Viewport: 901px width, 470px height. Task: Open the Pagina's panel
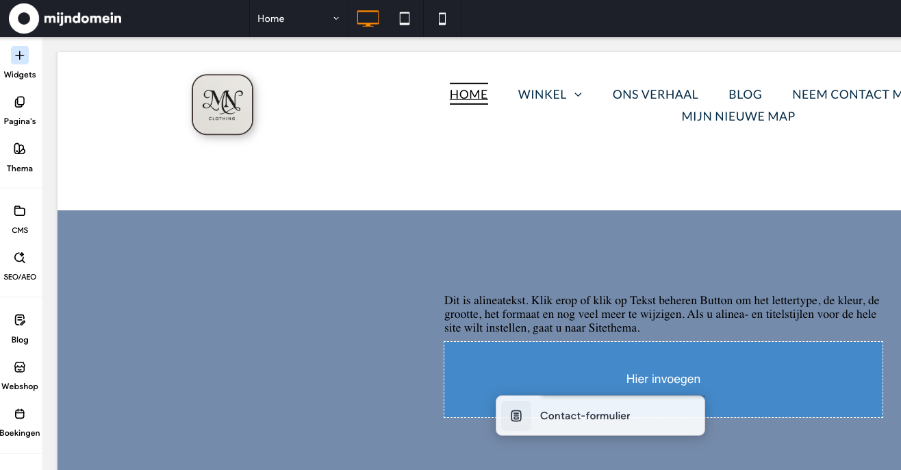pos(20,110)
